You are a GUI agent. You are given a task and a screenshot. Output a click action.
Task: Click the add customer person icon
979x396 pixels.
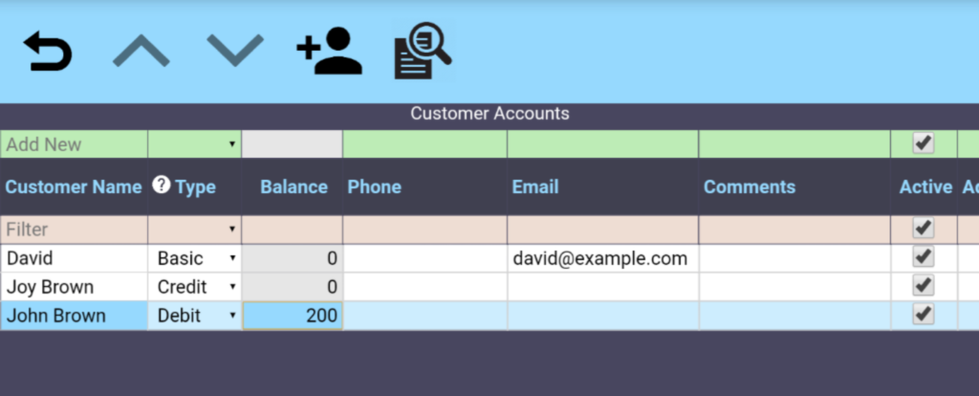[329, 51]
